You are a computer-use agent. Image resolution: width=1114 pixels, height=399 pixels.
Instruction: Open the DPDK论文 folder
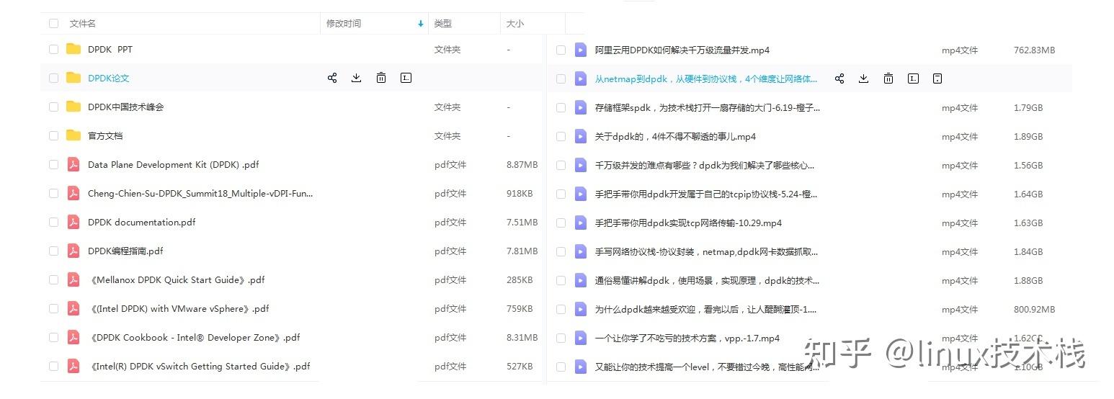pos(109,78)
